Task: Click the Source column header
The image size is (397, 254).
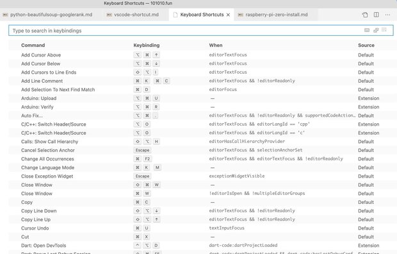Action: coord(366,45)
